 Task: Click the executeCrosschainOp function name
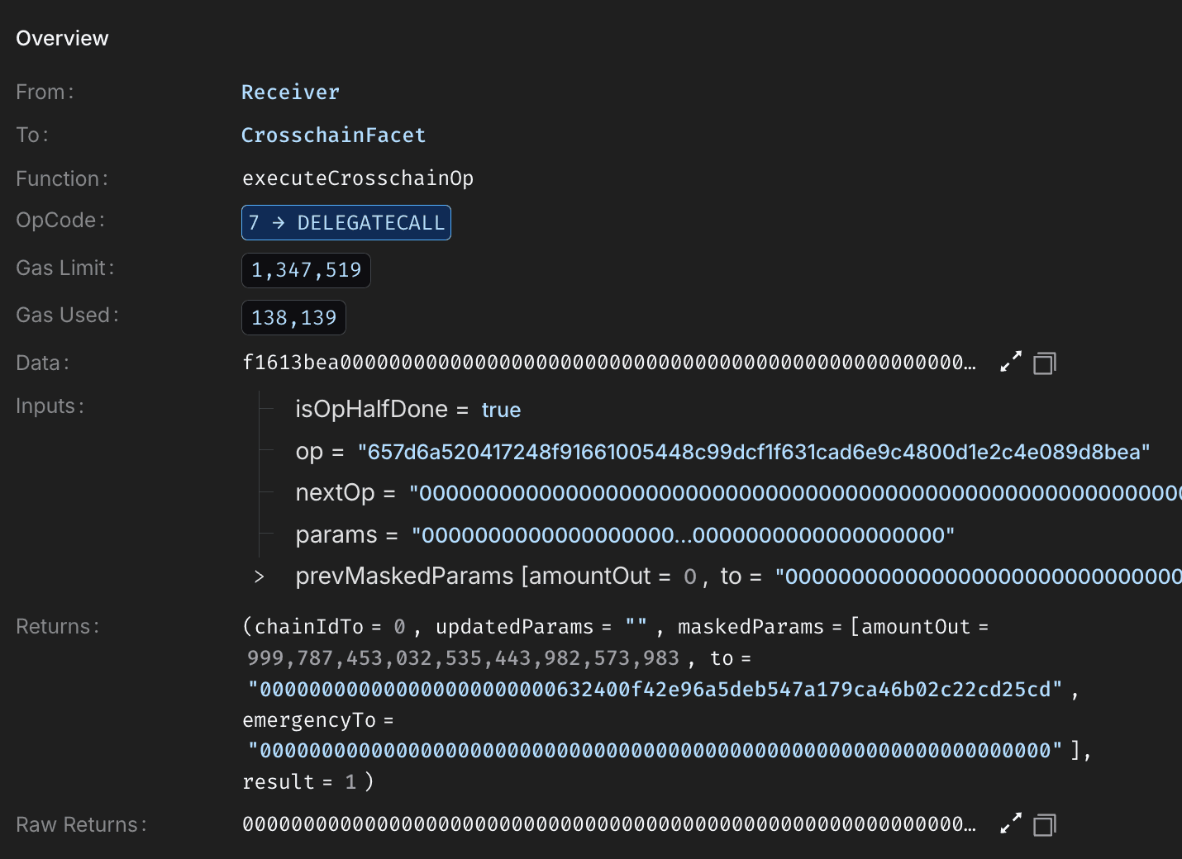pyautogui.click(x=358, y=178)
